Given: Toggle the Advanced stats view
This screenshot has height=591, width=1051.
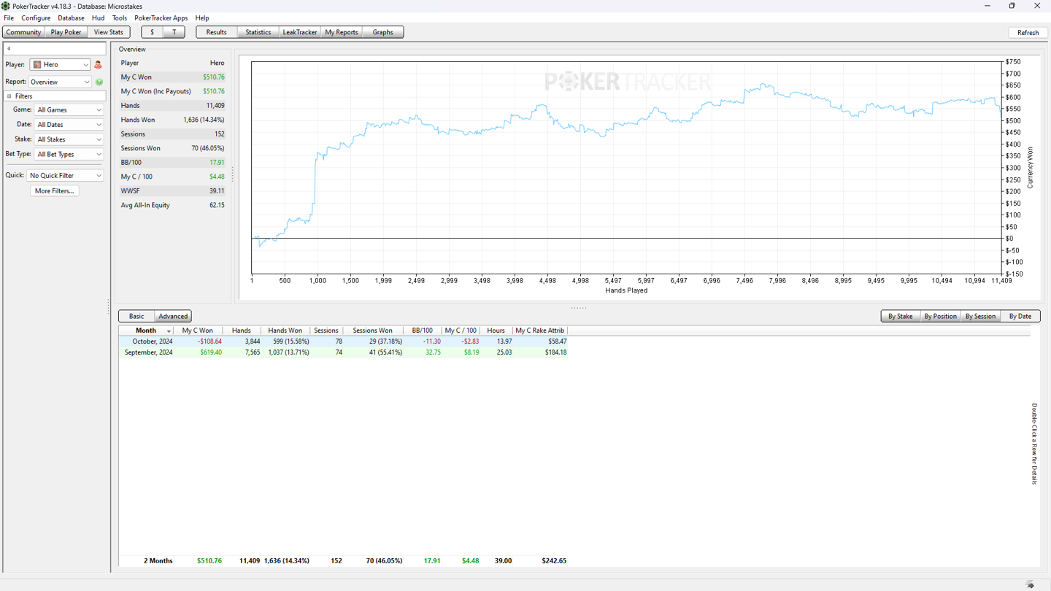Looking at the screenshot, I should click(x=173, y=316).
